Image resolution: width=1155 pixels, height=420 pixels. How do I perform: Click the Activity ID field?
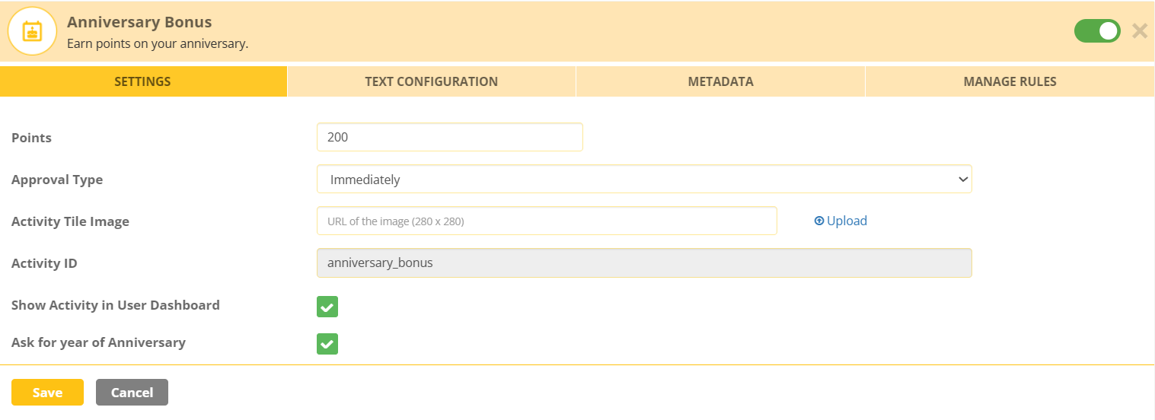pos(644,263)
